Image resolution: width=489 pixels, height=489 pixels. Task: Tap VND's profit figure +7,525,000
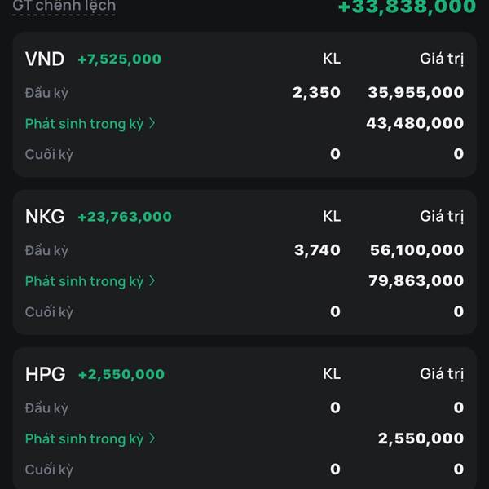coord(119,59)
